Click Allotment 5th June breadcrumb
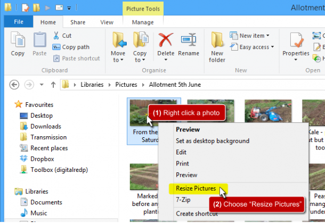325x223 pixels. coord(175,85)
